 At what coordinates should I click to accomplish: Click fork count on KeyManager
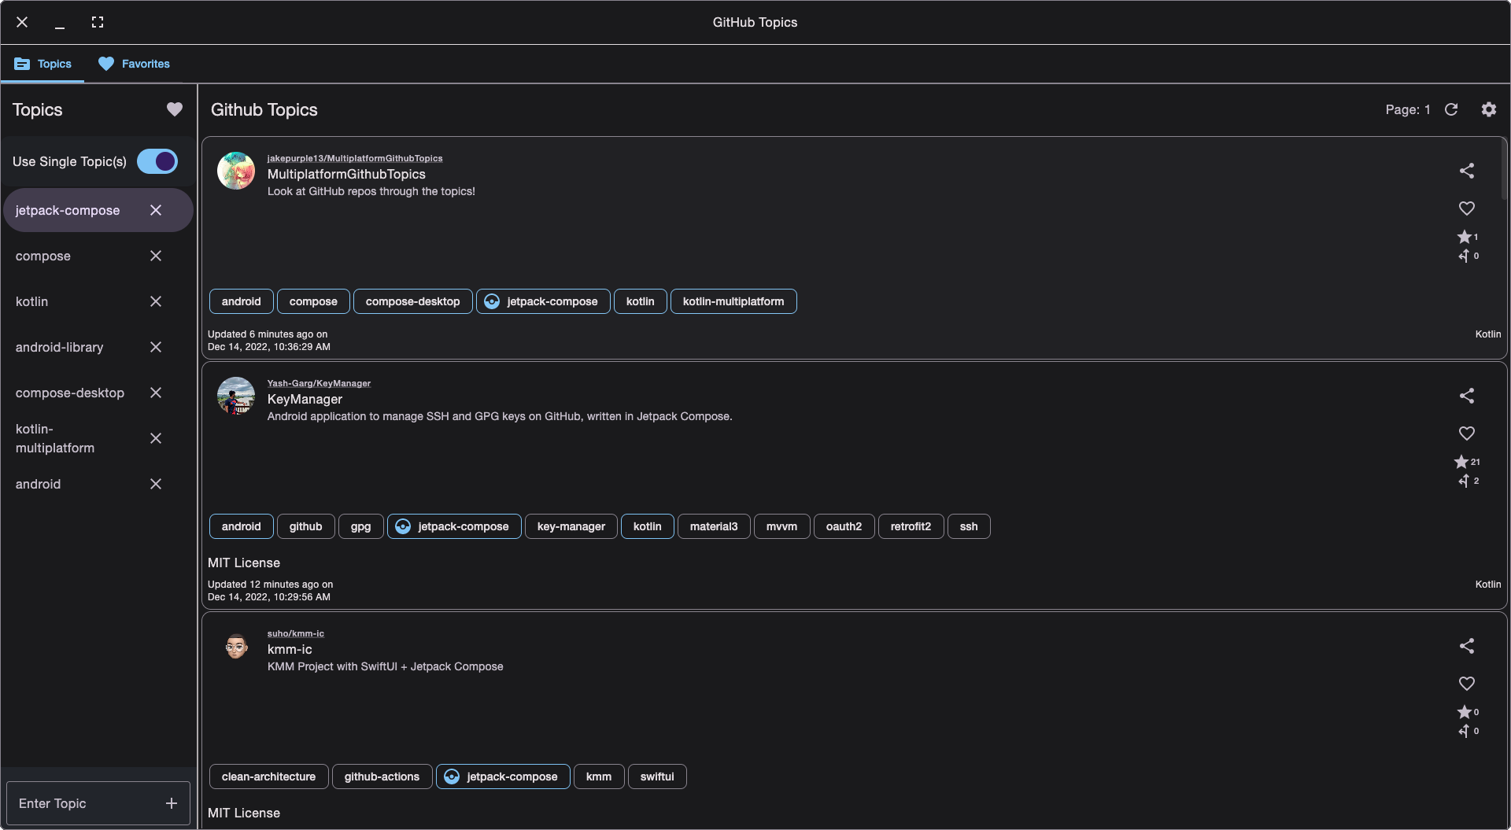pos(1476,481)
